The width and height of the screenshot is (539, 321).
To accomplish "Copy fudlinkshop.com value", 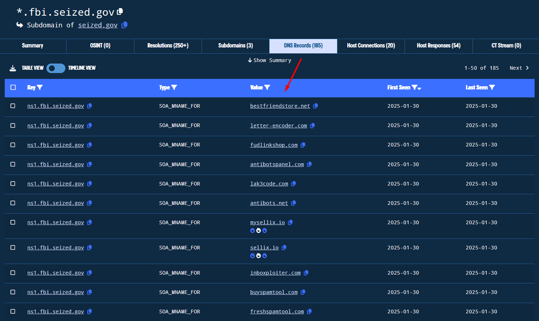I will click(x=303, y=145).
